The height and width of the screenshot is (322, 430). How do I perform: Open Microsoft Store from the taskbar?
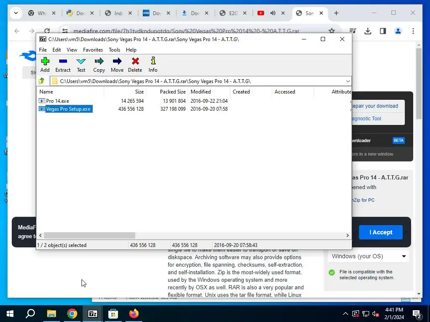(x=113, y=314)
